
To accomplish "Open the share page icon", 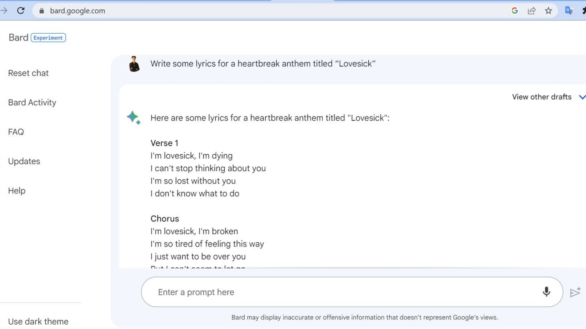I will point(531,11).
